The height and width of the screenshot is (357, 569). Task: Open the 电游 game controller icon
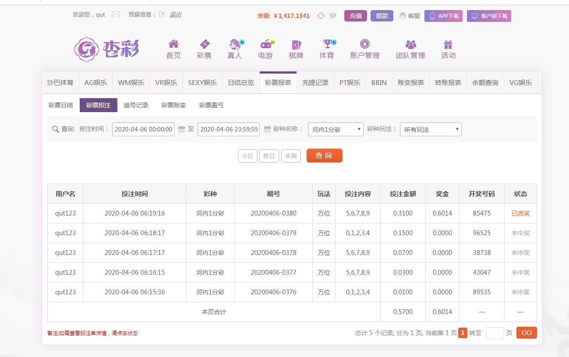[266, 44]
